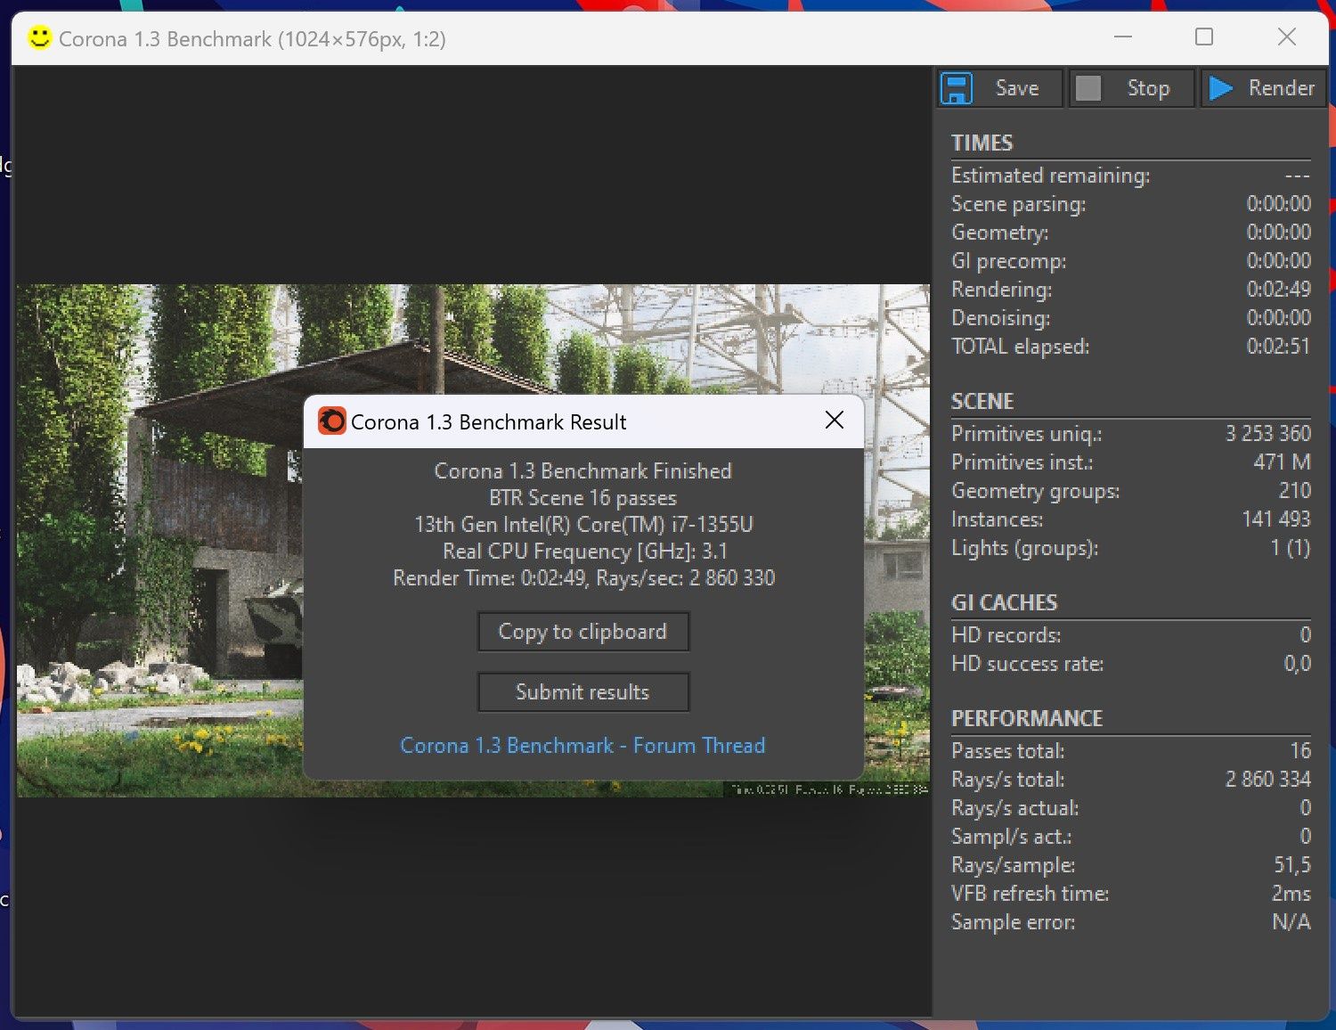1336x1030 pixels.
Task: Click the 'Real CPU Frequency [GHz]: 3.1' line
Action: click(584, 552)
